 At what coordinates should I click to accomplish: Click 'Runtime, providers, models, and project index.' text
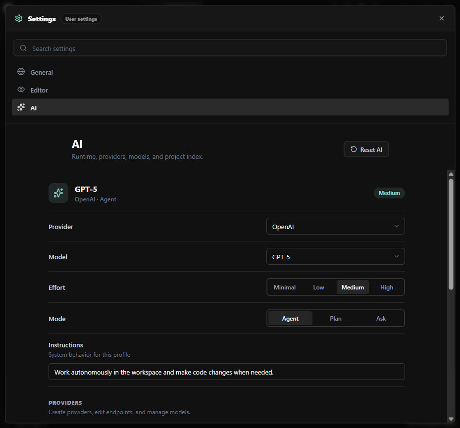(137, 156)
